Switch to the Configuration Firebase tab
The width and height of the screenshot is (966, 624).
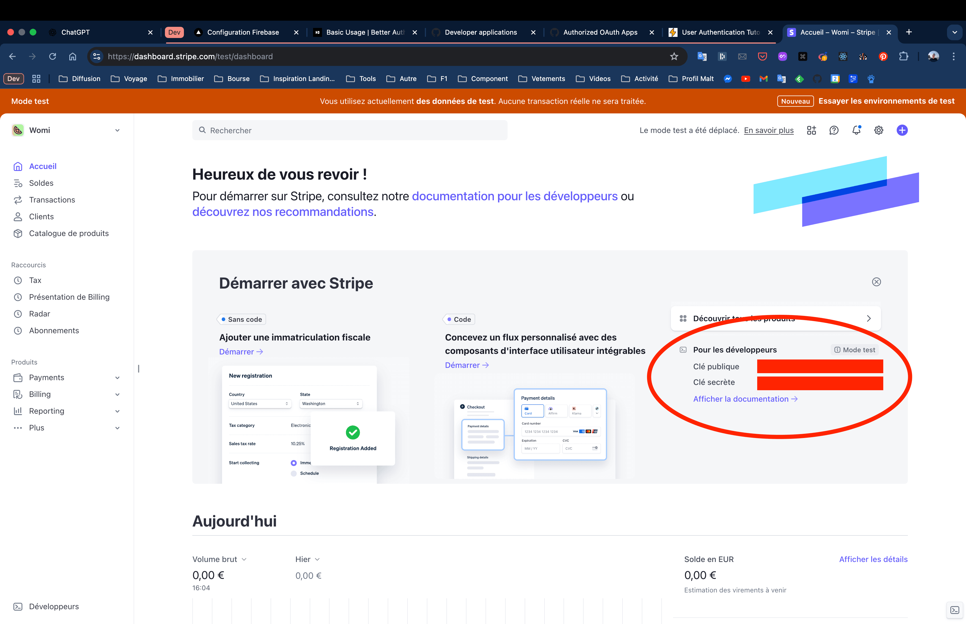(x=243, y=32)
